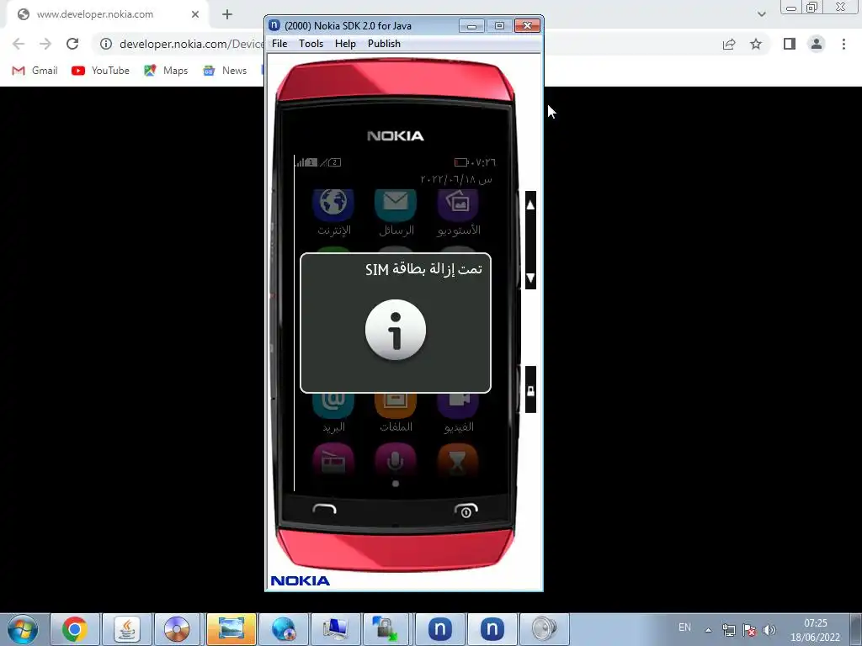Tap the Gallery photos app icon
The height and width of the screenshot is (646, 862).
pyautogui.click(x=458, y=204)
